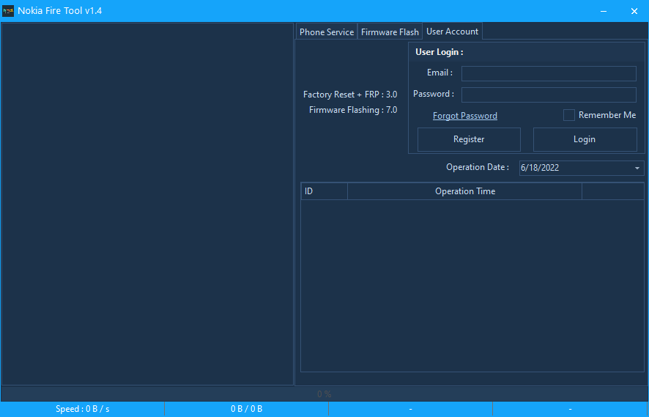The height and width of the screenshot is (417, 649).
Task: Minimize the Nokia Fire Tool window
Action: [x=604, y=11]
